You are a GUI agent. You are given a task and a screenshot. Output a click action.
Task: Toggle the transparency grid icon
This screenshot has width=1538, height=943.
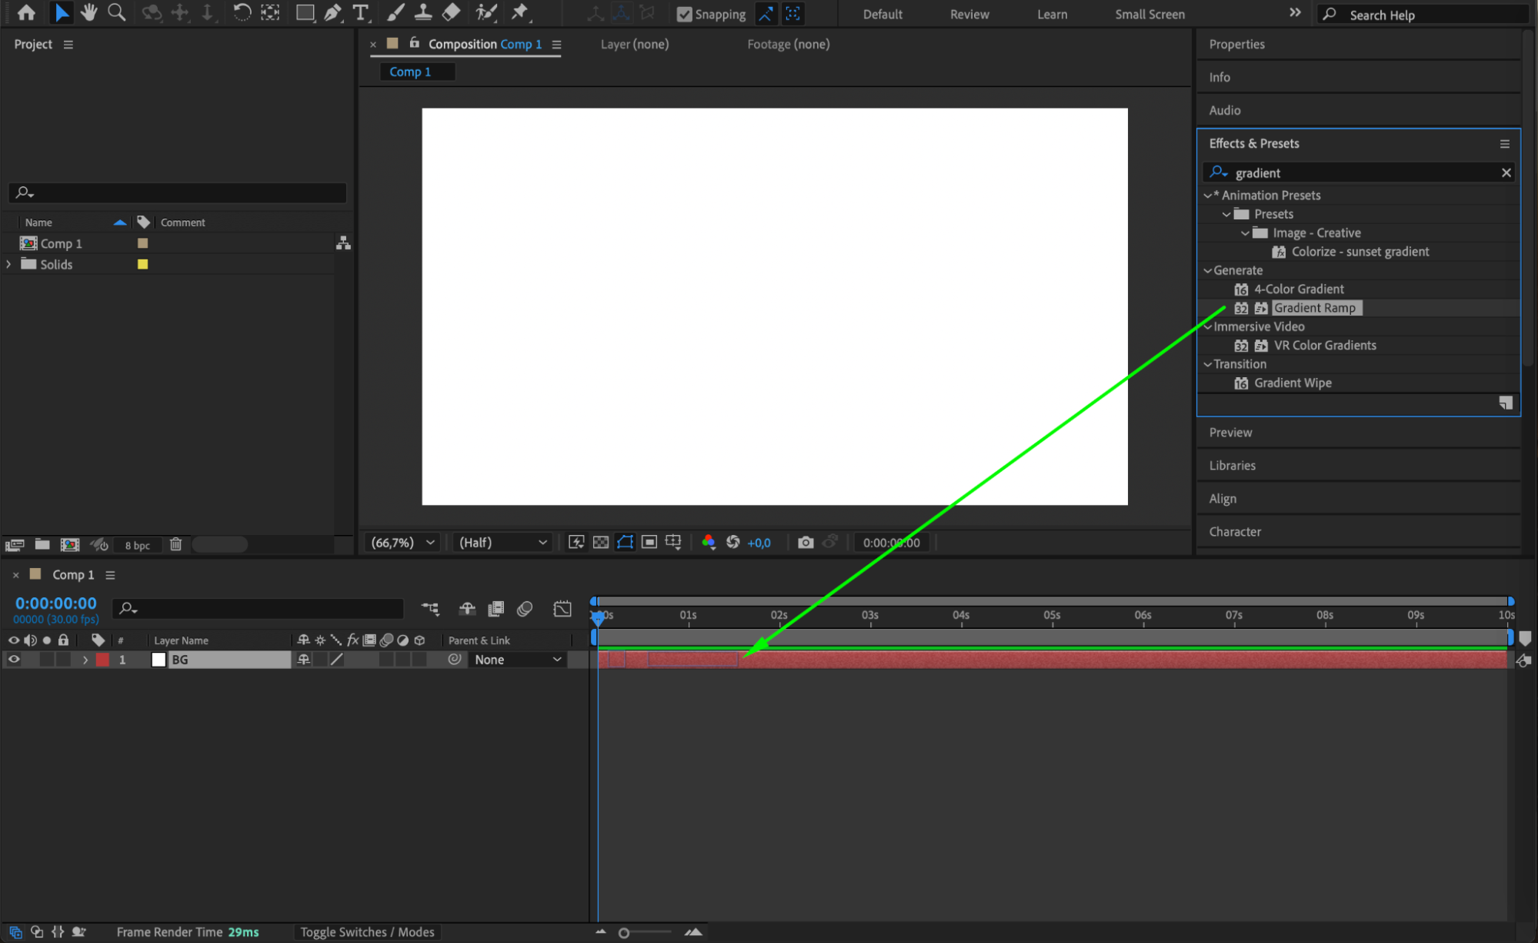[x=601, y=543]
